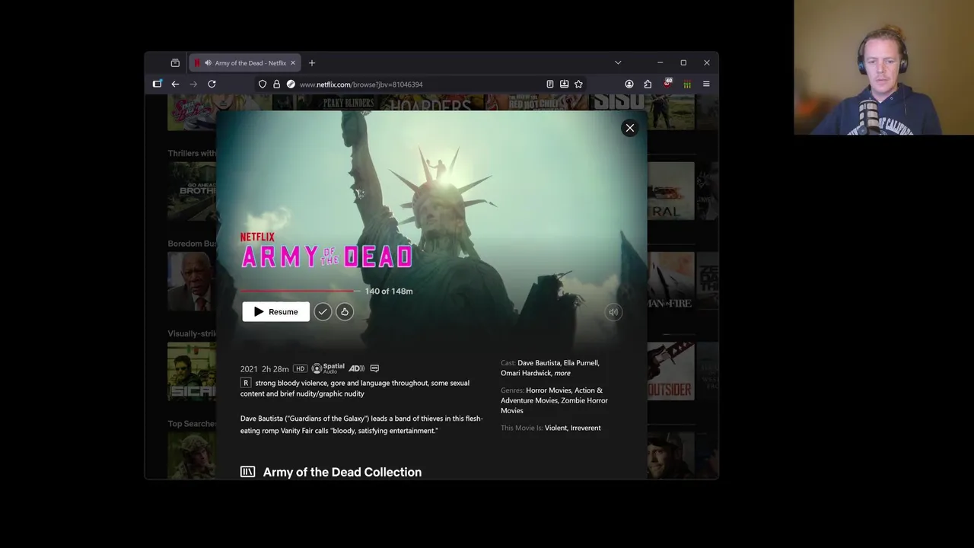Click the Army of the Dead Collection heading
Screen dimensions: 974x548
(342, 472)
